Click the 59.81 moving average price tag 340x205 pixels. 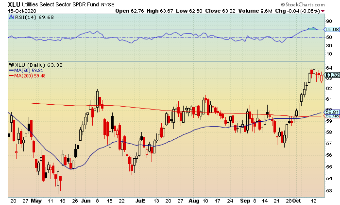[x=332, y=112]
